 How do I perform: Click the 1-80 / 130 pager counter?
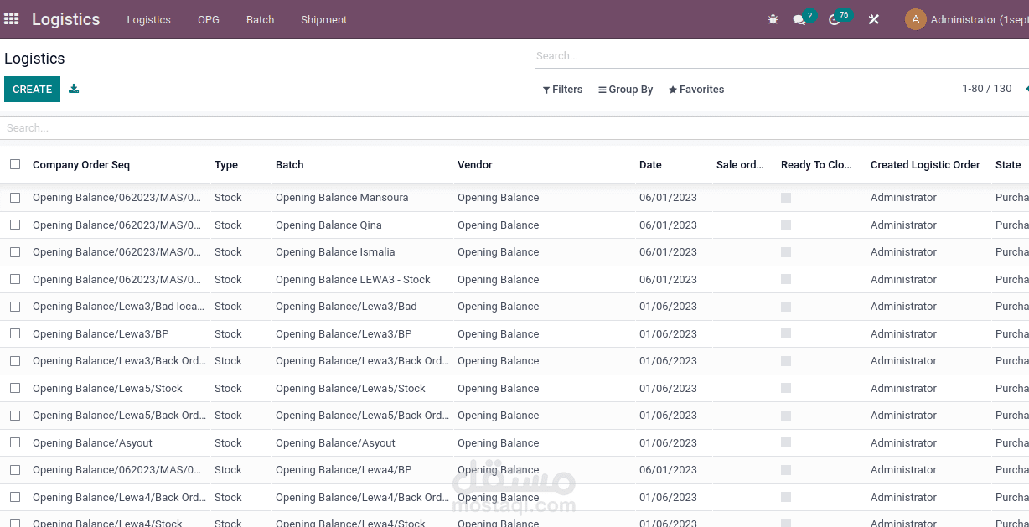click(987, 89)
